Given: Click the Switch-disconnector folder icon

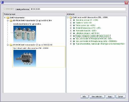Looking at the screenshot, I should pos(8,18).
